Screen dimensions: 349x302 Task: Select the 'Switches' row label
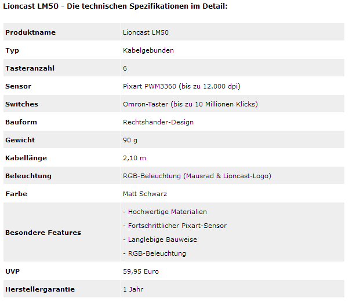point(22,104)
